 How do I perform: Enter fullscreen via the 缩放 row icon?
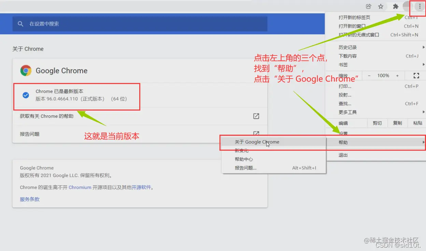tap(416, 76)
